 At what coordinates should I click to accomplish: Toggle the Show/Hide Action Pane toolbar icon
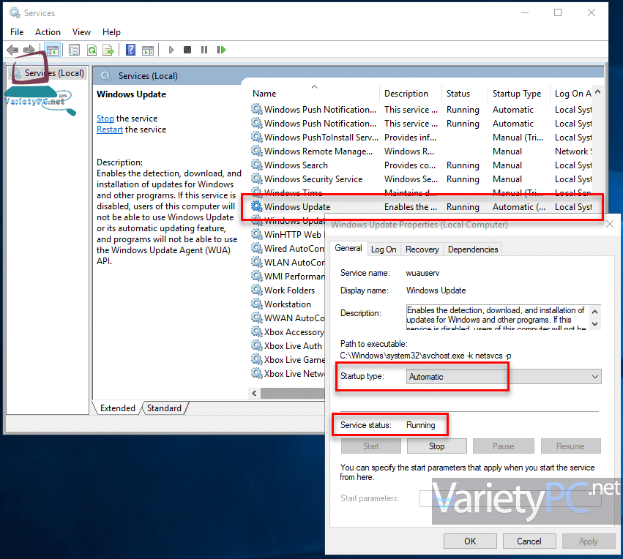148,50
